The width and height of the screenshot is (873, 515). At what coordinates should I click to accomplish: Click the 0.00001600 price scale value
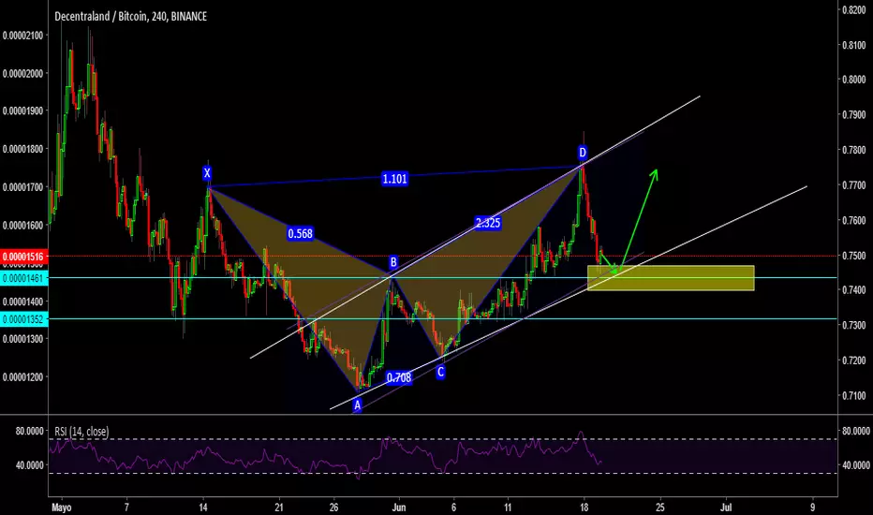coord(22,226)
